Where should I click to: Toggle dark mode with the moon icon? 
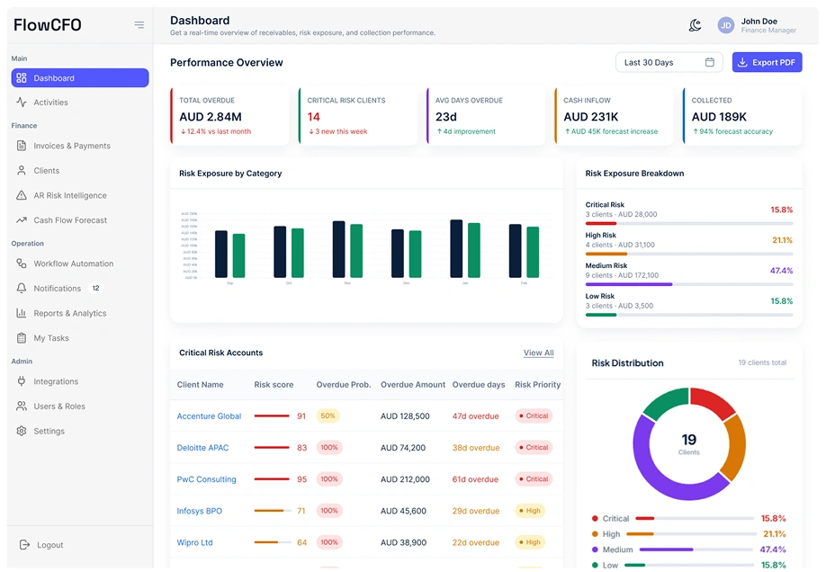point(695,25)
